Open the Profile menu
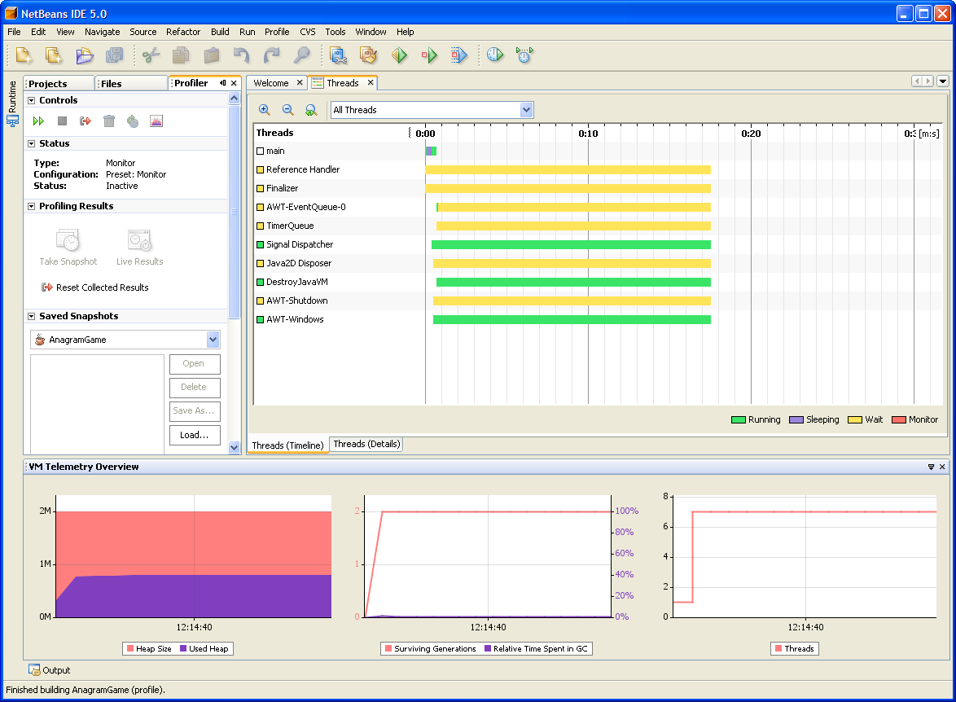This screenshot has width=956, height=702. click(277, 32)
